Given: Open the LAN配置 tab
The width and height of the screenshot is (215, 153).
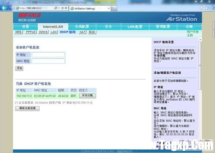Looking at the screenshot, I should (135, 27).
